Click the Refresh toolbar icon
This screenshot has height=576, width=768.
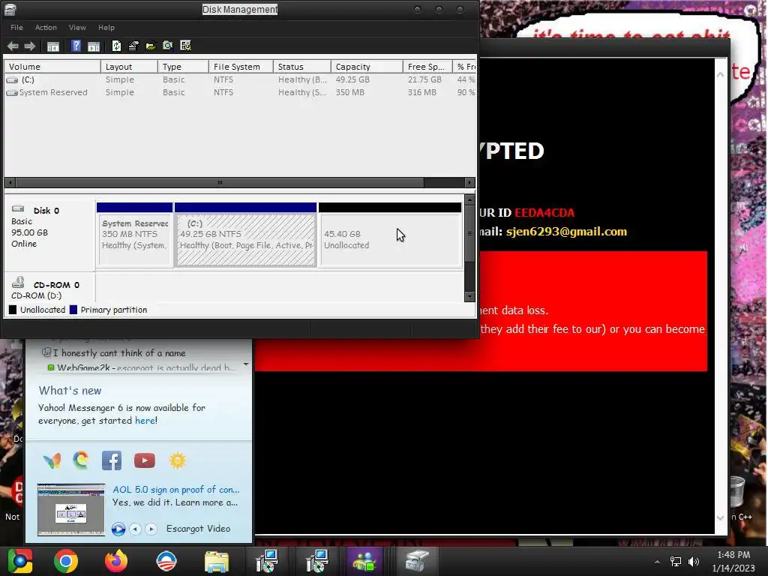coord(116,46)
